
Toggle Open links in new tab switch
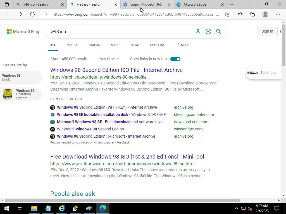click(x=175, y=59)
